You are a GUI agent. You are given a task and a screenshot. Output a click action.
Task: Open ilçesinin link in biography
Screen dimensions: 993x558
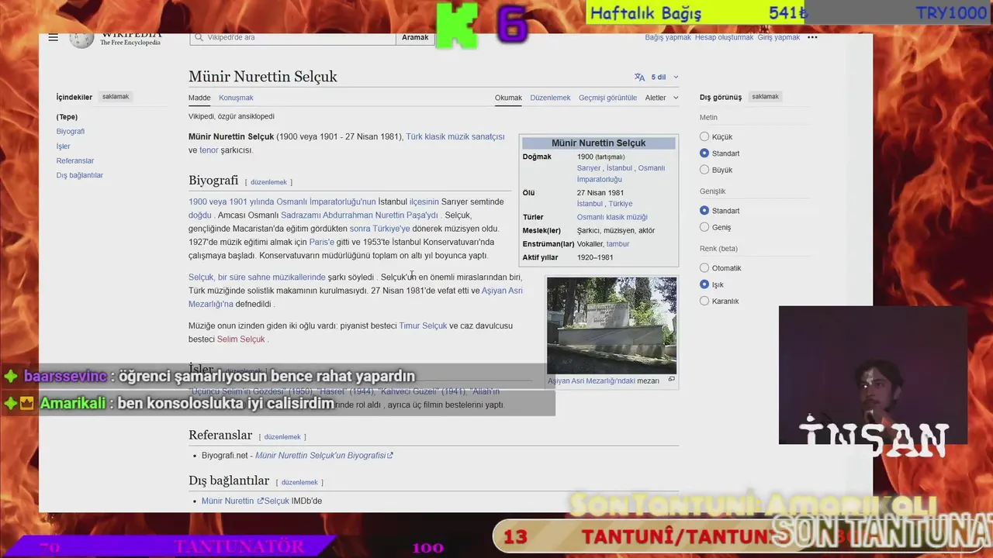click(424, 202)
